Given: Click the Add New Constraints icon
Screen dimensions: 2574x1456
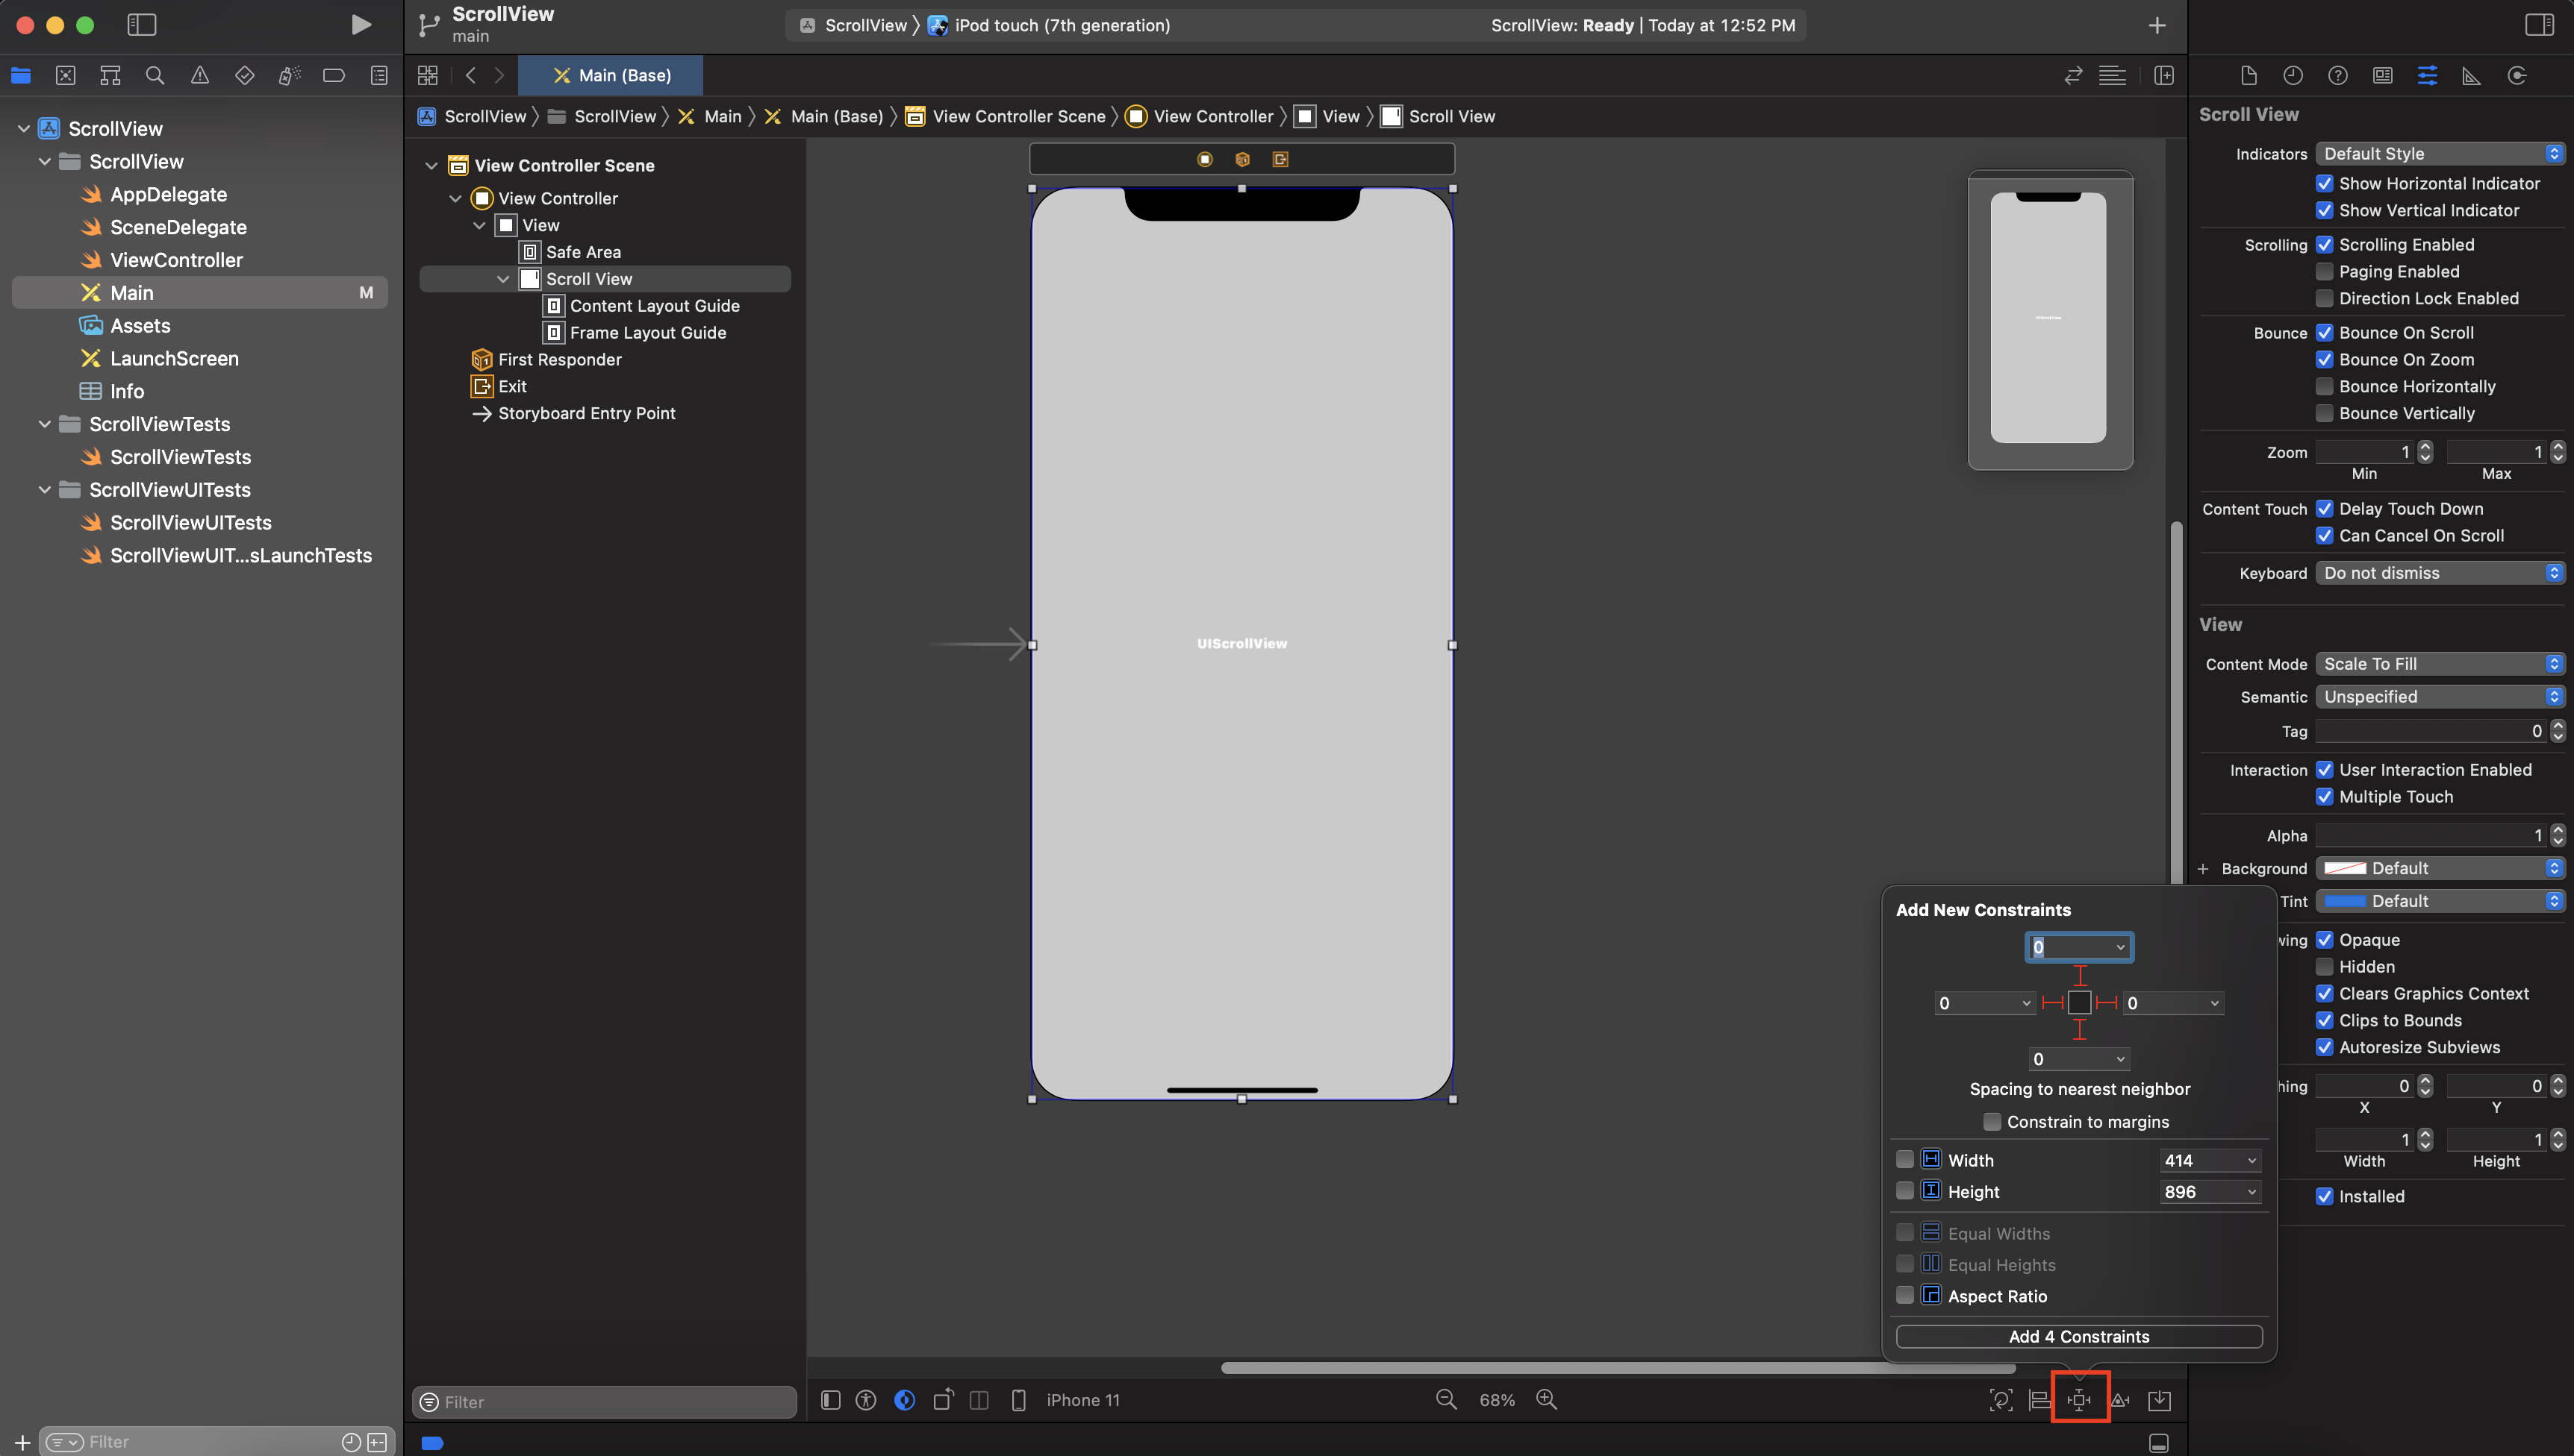Looking at the screenshot, I should tap(2080, 1400).
